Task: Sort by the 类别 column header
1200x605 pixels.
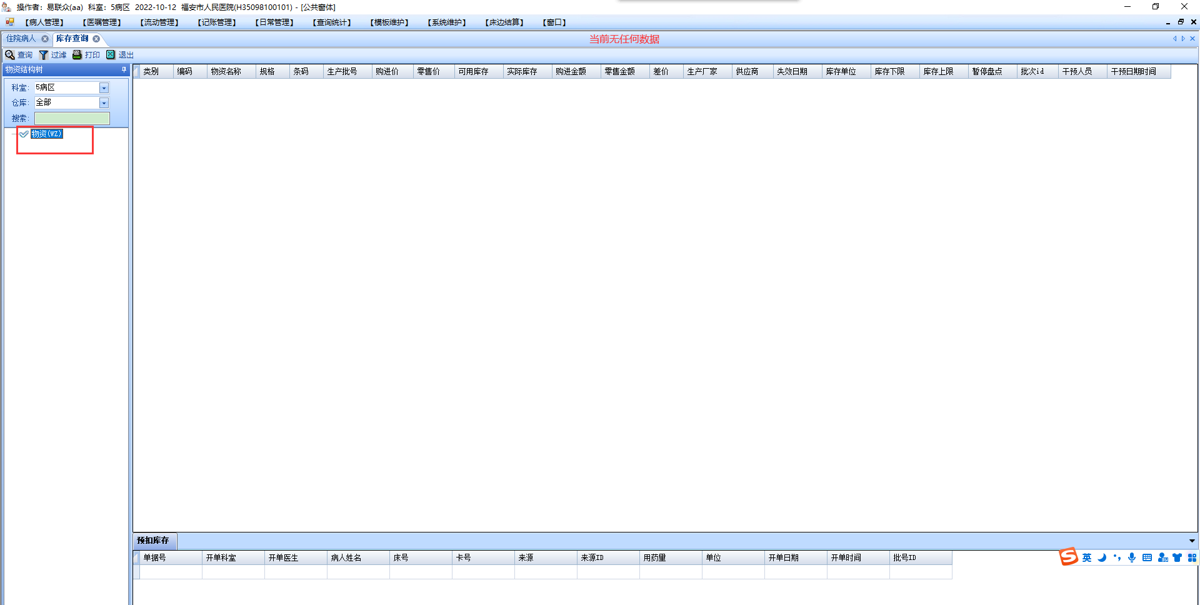Action: 156,72
